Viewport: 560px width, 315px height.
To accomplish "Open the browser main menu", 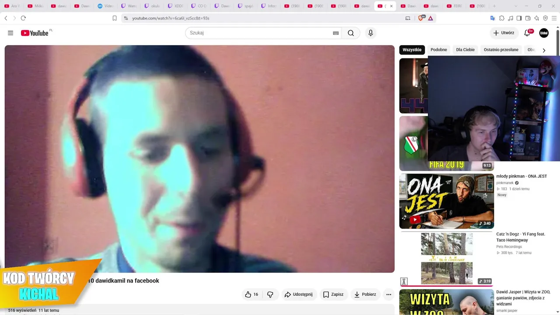I will [554, 18].
